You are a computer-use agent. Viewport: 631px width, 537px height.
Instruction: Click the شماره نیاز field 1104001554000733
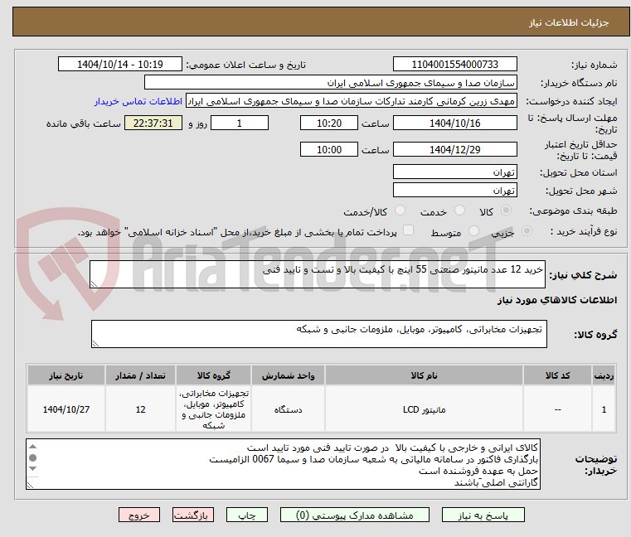coord(454,65)
